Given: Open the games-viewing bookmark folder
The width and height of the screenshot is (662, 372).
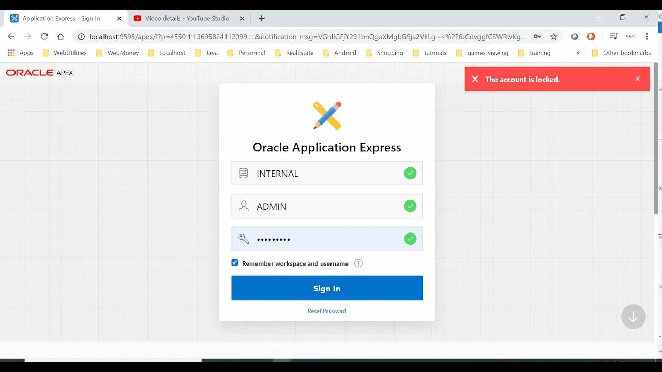Looking at the screenshot, I should tap(482, 53).
